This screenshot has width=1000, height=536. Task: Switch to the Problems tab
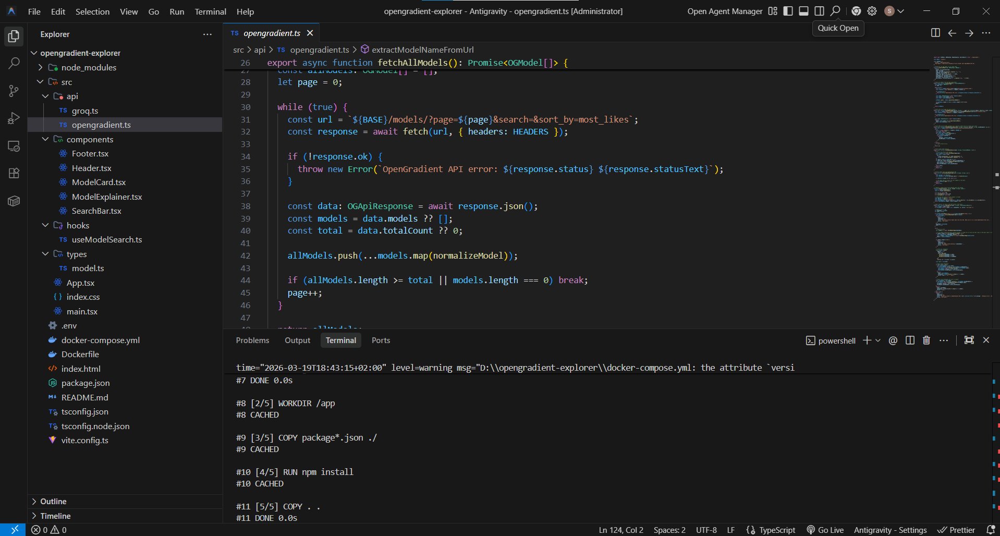(x=252, y=340)
